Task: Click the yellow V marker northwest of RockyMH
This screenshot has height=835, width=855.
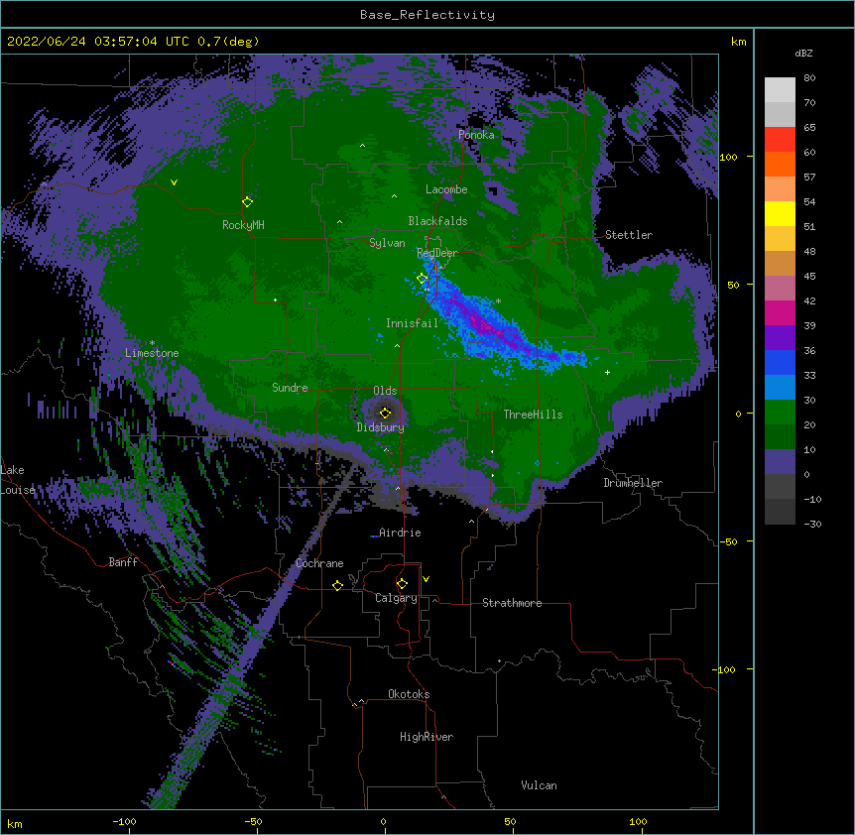Action: (x=174, y=182)
